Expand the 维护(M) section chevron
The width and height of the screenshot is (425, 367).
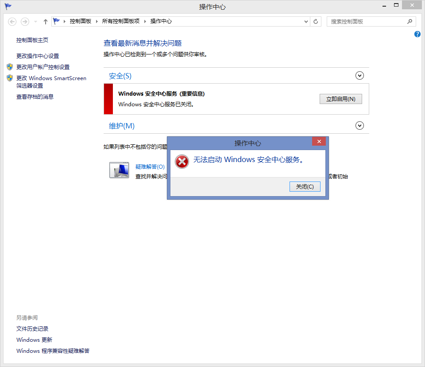pos(359,125)
